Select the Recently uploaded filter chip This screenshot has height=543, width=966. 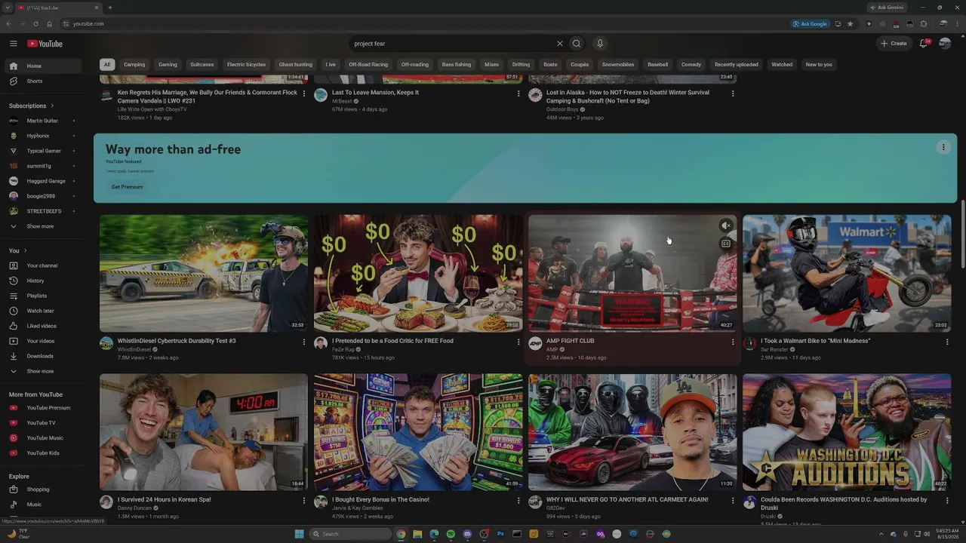737,65
